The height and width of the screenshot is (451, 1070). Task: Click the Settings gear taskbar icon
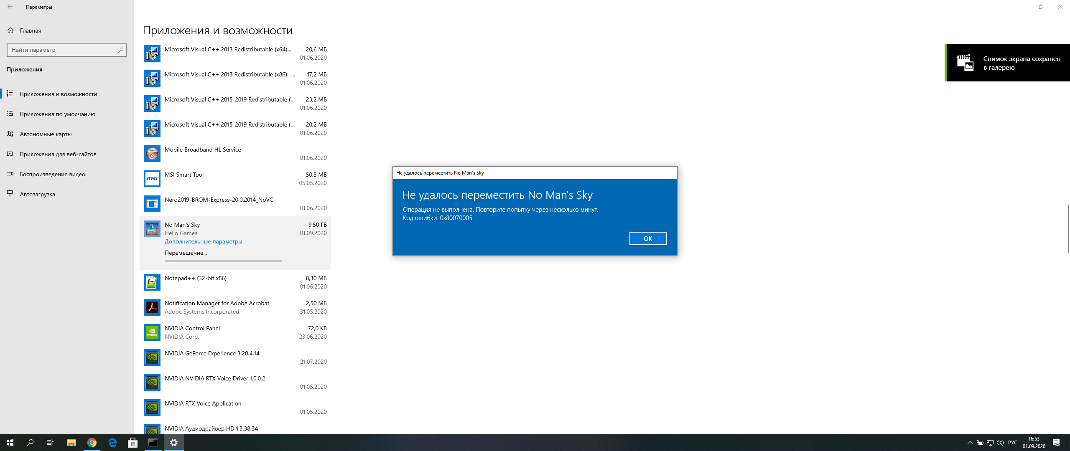(x=174, y=443)
